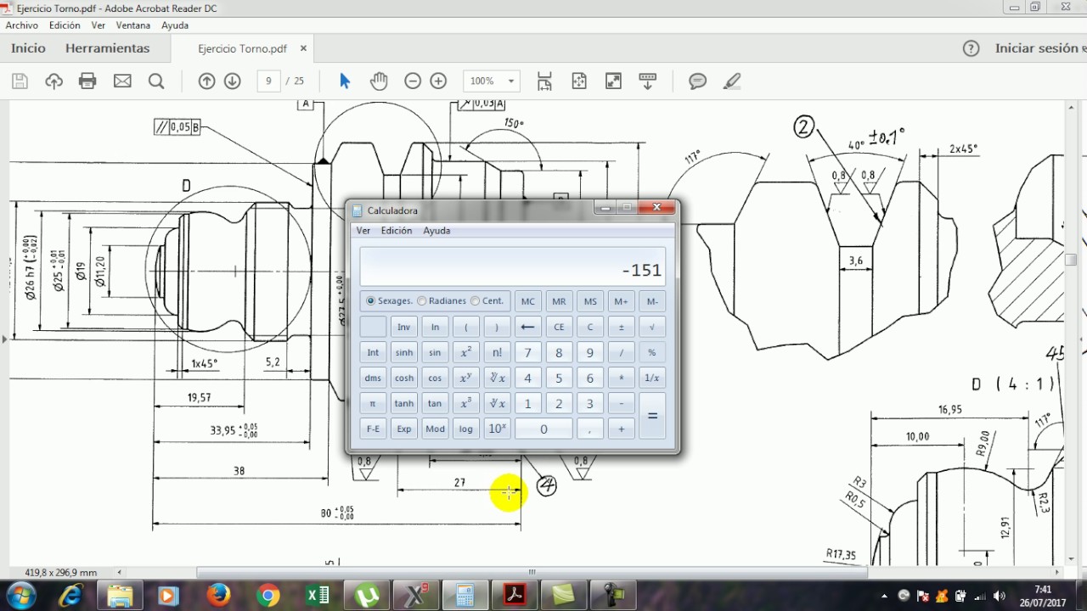1087x611 pixels.
Task: Click the calculator backspace arrow button
Action: click(x=528, y=327)
